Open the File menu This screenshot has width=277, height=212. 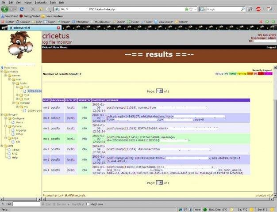4,3
